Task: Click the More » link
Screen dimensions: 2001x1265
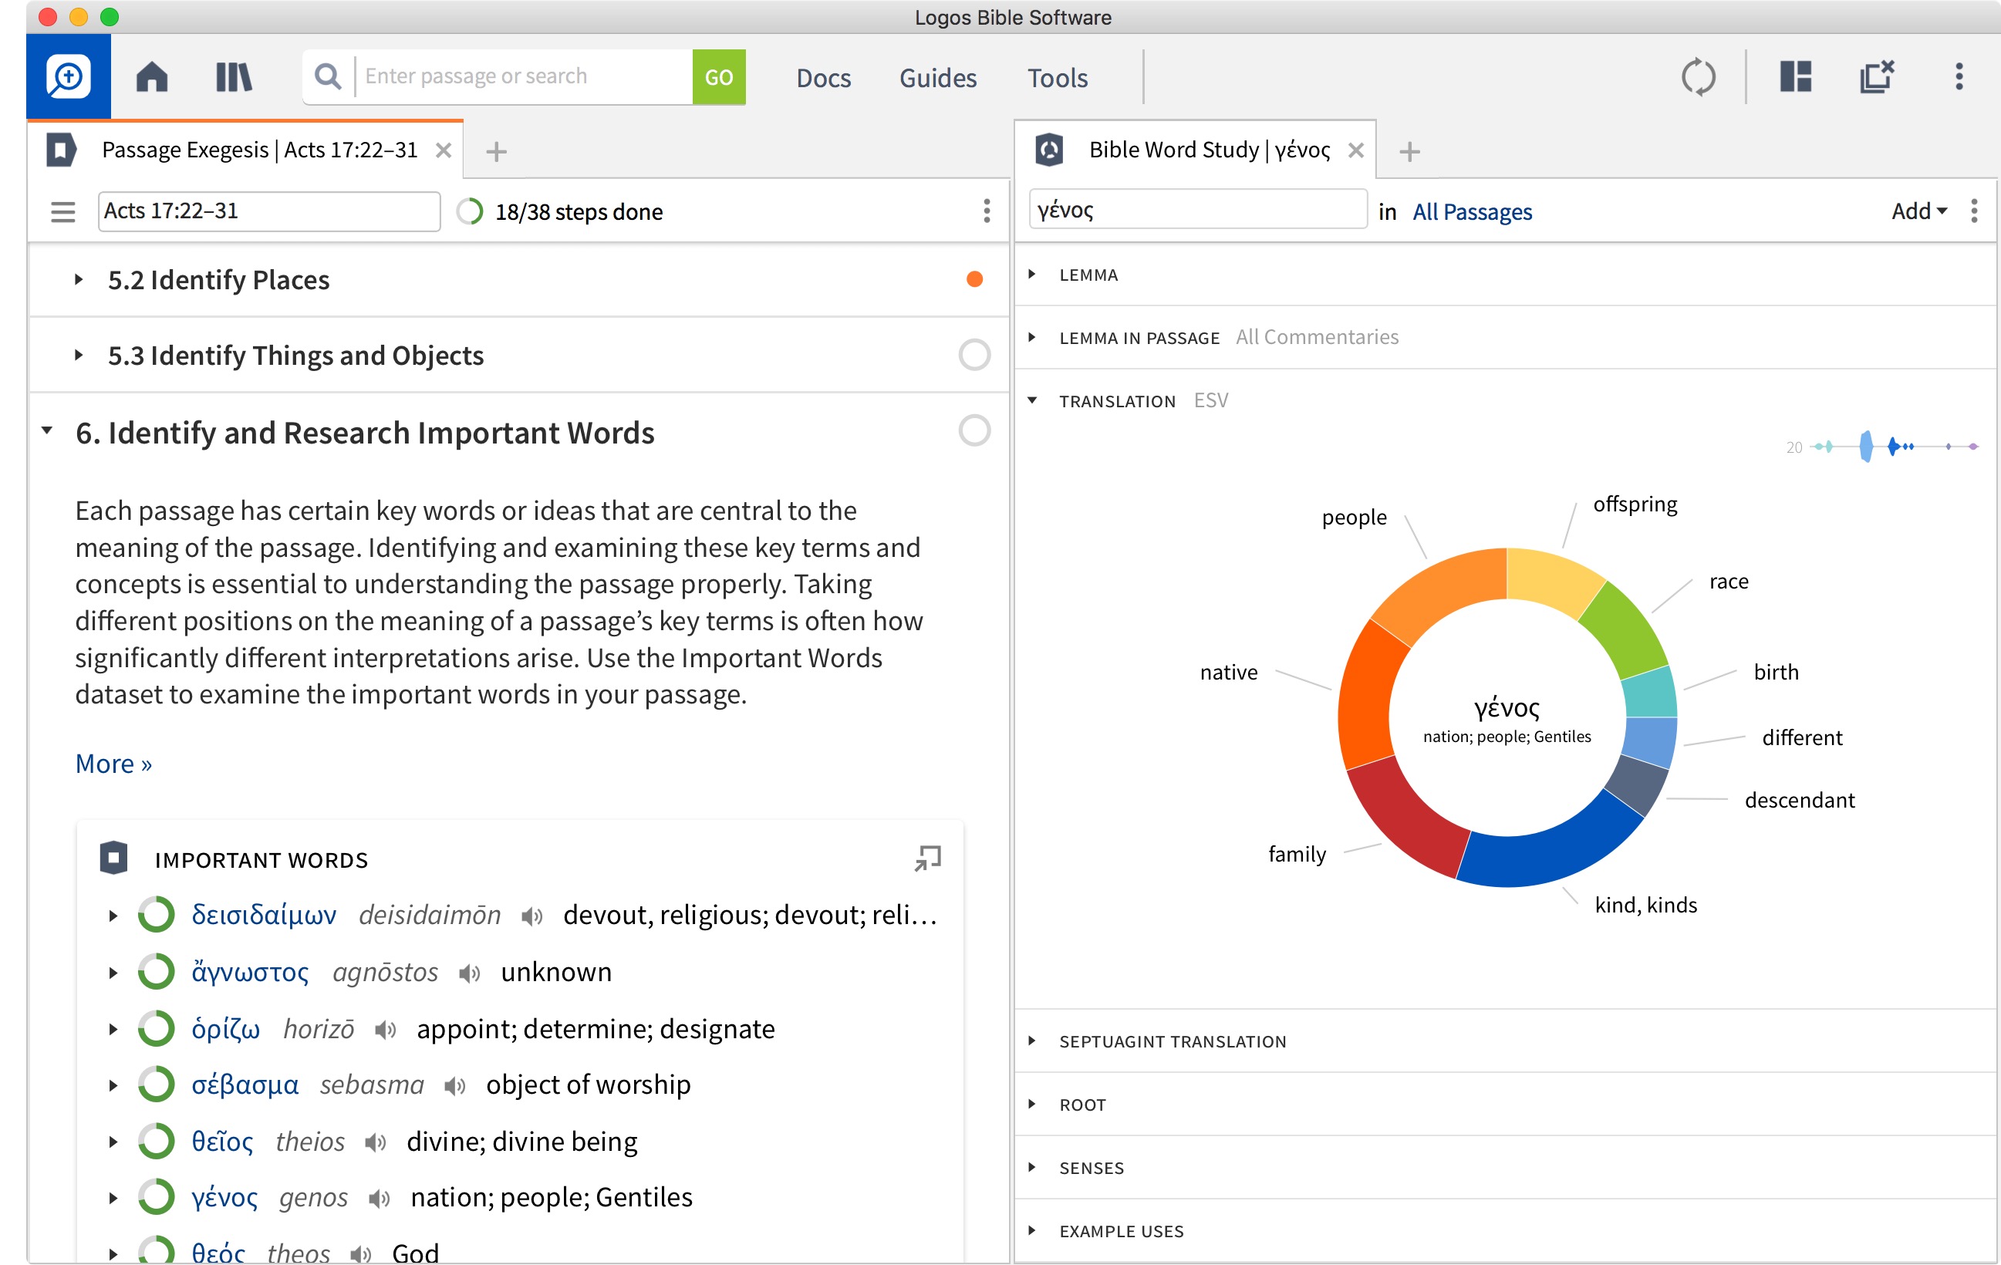Action: (113, 764)
